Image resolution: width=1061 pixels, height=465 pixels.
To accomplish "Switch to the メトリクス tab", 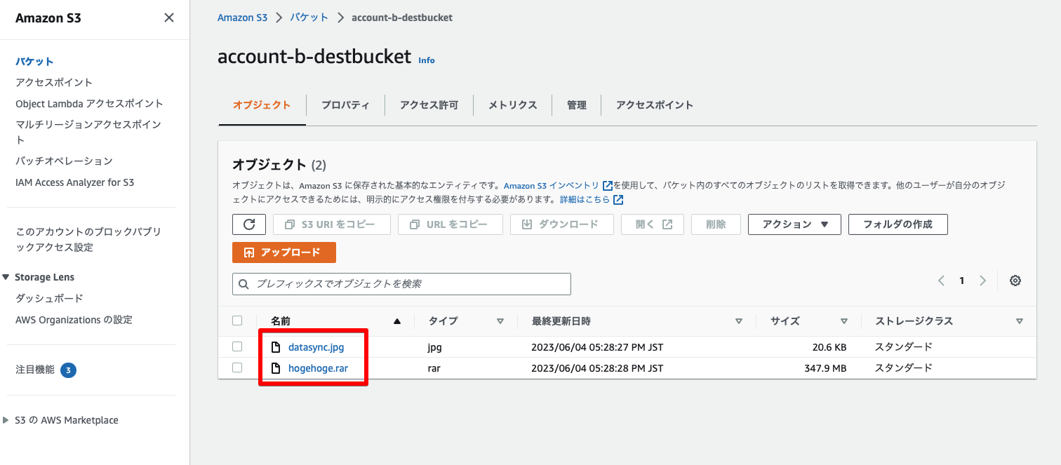I will [512, 105].
